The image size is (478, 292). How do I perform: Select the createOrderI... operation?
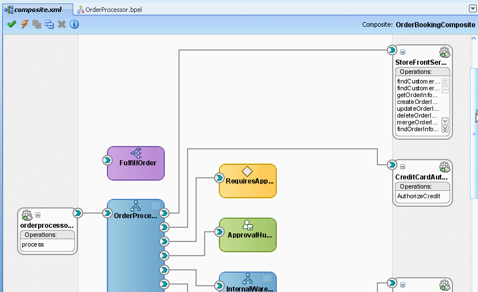click(417, 102)
